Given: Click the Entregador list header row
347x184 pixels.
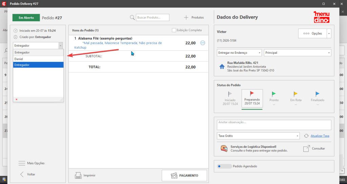Looking at the screenshot, I should [x=38, y=52].
